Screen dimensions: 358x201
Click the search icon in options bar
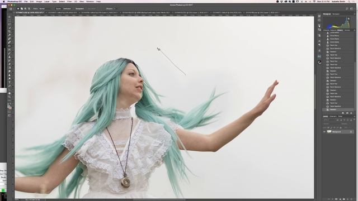pos(347,9)
